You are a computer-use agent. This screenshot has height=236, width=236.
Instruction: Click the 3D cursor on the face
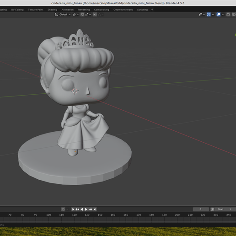[x=75, y=91]
